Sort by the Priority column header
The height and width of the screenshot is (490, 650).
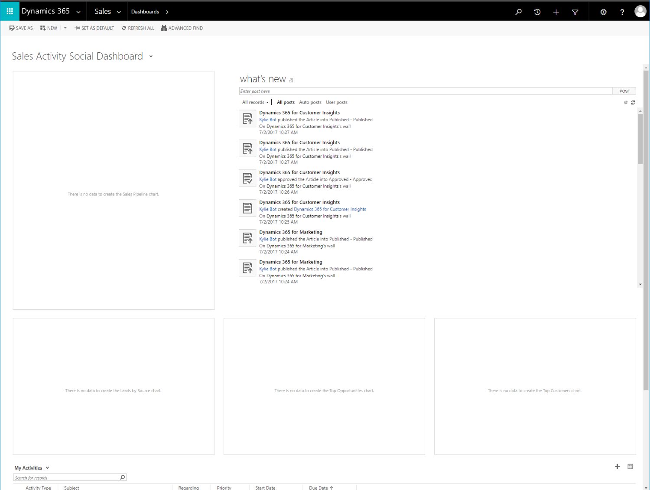click(x=224, y=488)
